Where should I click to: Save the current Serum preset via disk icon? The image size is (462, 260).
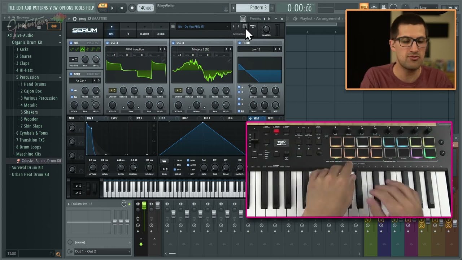tap(244, 26)
